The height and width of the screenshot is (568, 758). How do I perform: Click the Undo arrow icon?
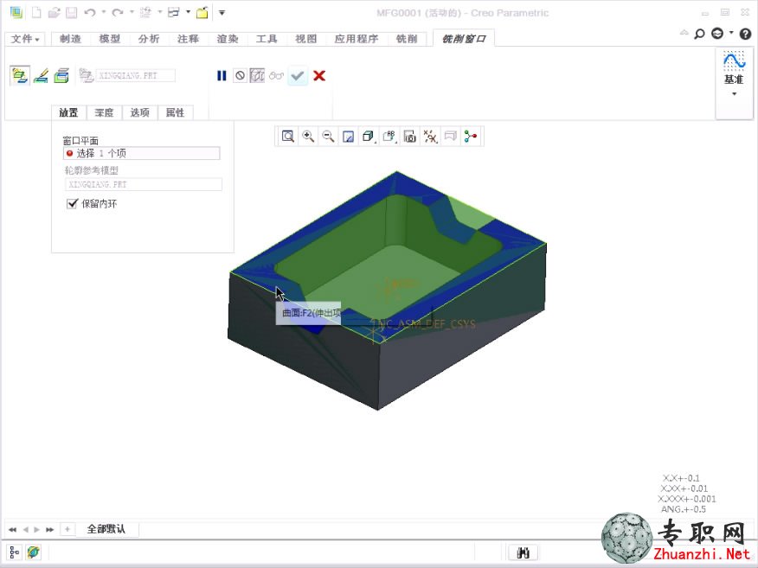point(90,13)
